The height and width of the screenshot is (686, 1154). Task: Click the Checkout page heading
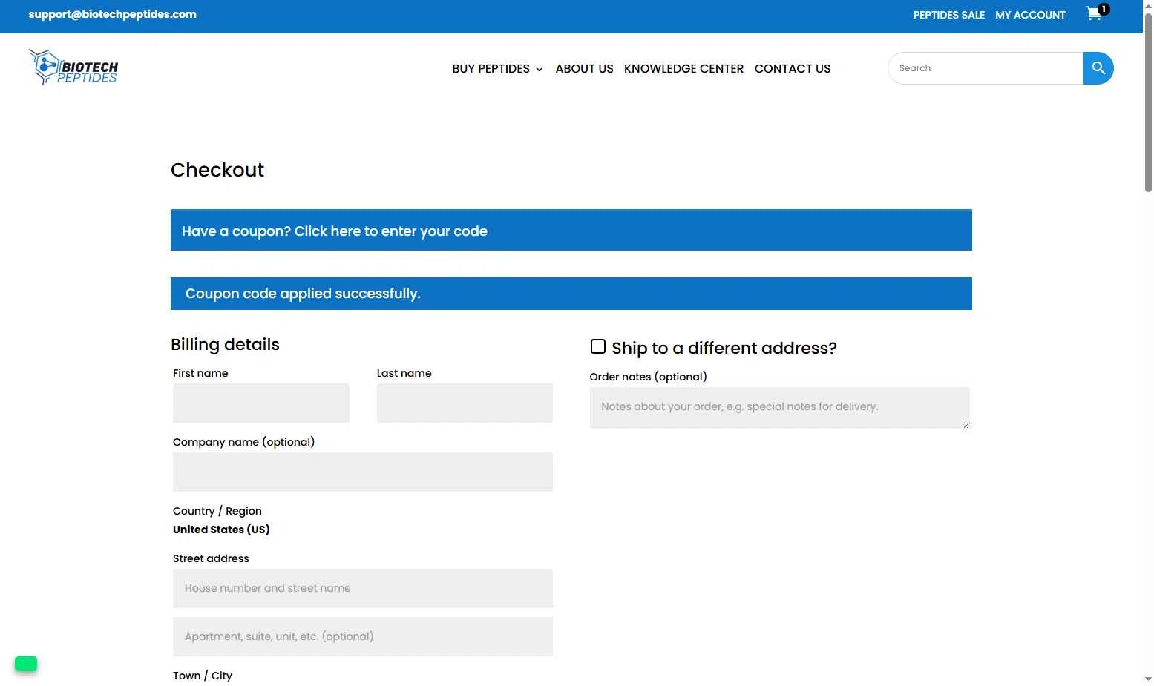tap(217, 170)
